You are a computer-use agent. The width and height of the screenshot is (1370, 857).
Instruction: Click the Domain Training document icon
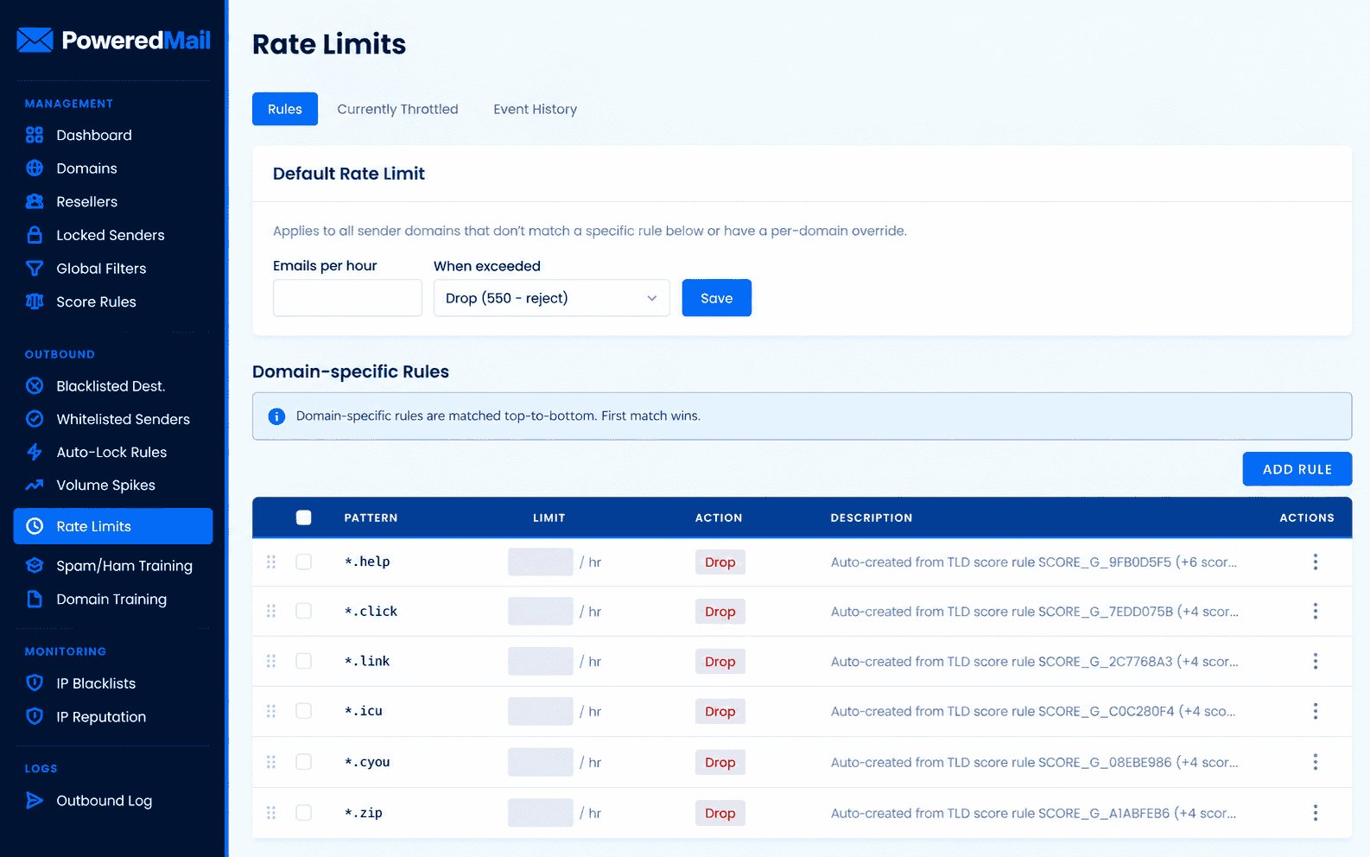[x=35, y=599]
